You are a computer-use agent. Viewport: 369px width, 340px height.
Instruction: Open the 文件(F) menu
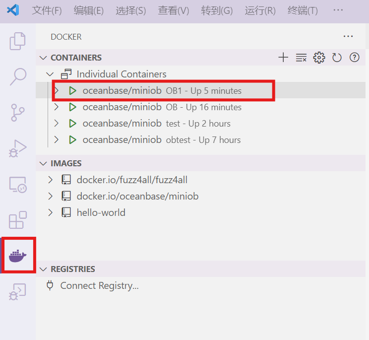47,10
